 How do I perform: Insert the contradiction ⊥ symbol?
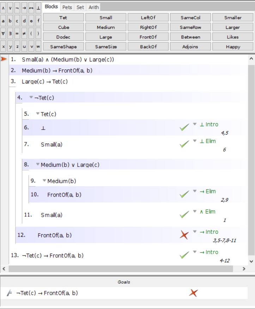click(x=38, y=8)
